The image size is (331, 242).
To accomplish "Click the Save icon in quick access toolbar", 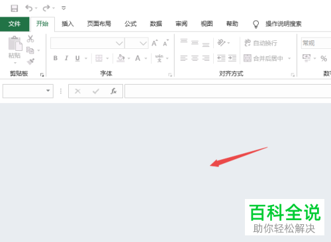I will click(x=15, y=9).
